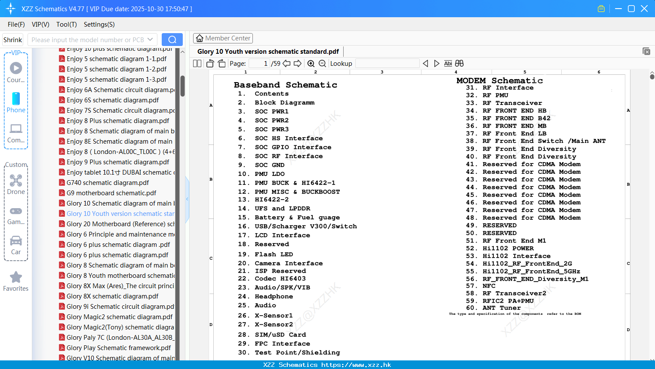Viewport: 655px width, 369px height.
Task: Go to the previous PDF page
Action: [x=286, y=63]
